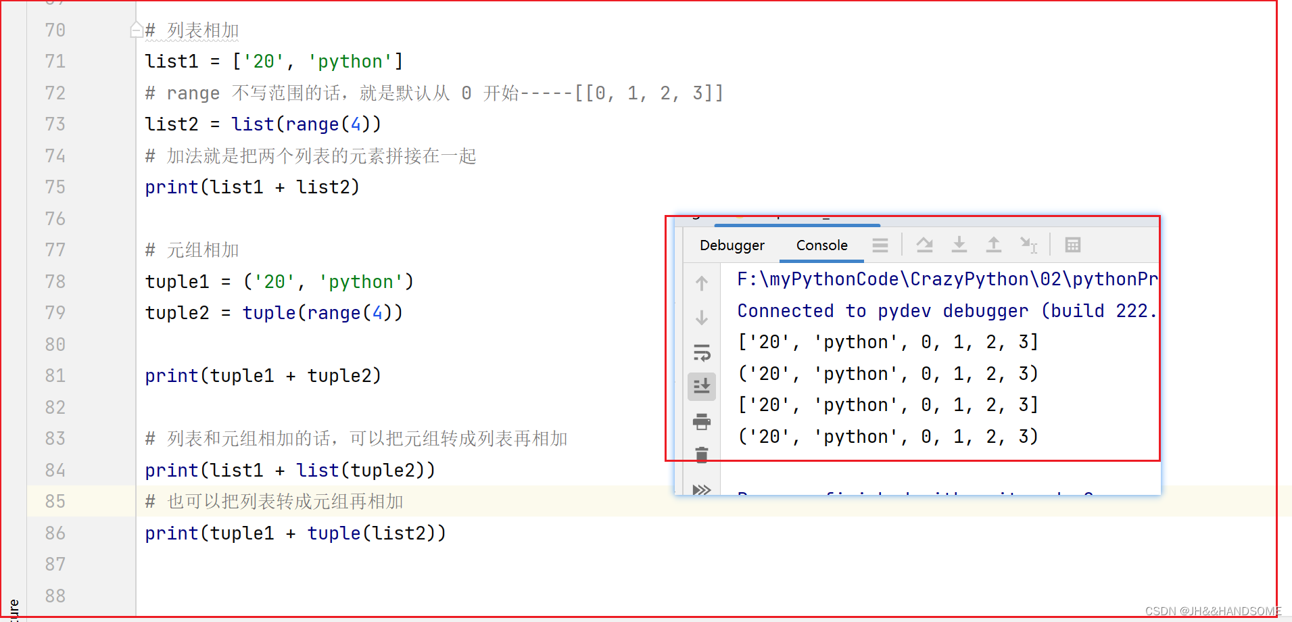Click code 'print(tuple1 + tuple2)' on line 81
1292x622 pixels.
[263, 376]
